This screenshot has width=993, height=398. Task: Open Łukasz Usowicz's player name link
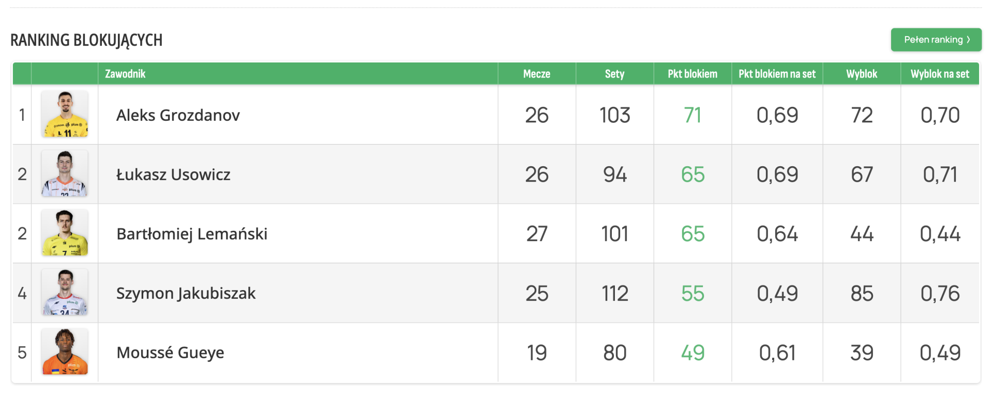coord(173,174)
